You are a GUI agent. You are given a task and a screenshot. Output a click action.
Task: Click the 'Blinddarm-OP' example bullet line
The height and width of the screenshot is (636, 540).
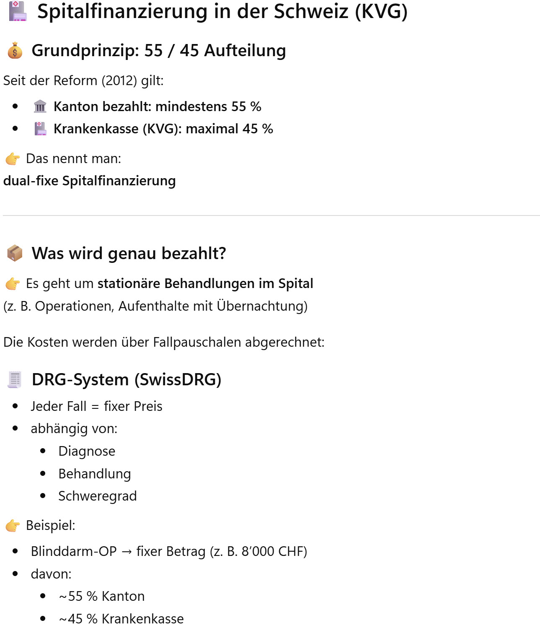169,551
